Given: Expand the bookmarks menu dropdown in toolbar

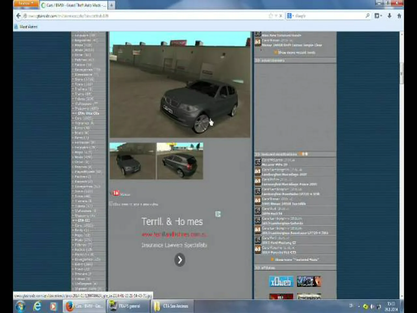Looking at the screenshot, I should pos(378,16).
